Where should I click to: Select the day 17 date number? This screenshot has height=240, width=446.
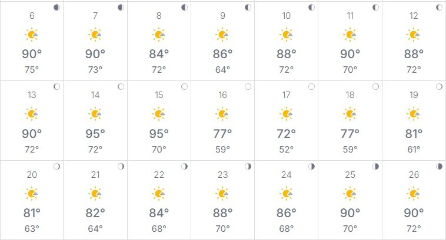click(287, 95)
